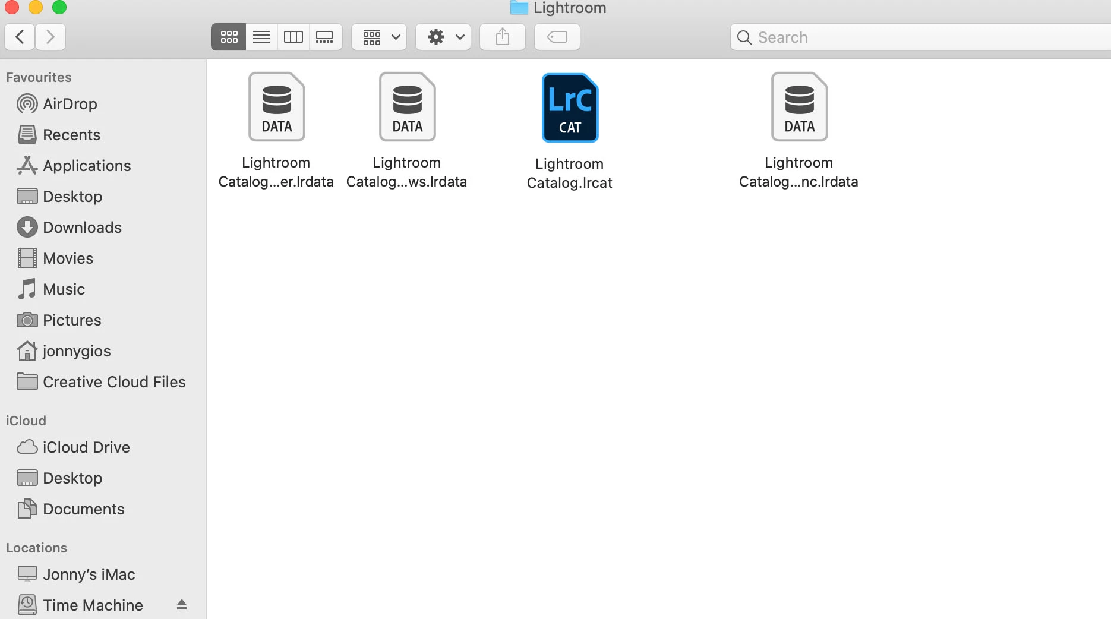Select the Lightroom Catalog...nc.lrdata file icon
Viewport: 1111px width, 619px height.
(800, 106)
